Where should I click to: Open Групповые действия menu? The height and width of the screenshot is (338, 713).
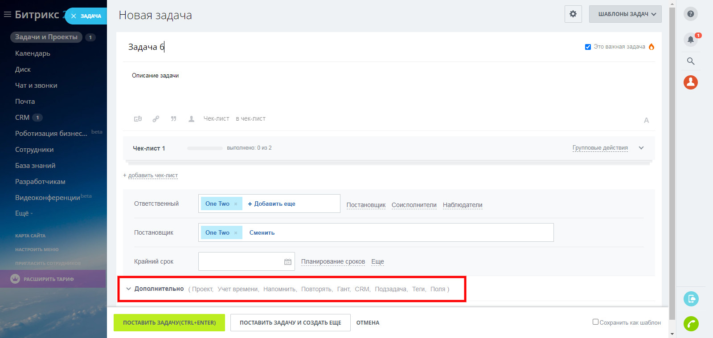(x=600, y=148)
